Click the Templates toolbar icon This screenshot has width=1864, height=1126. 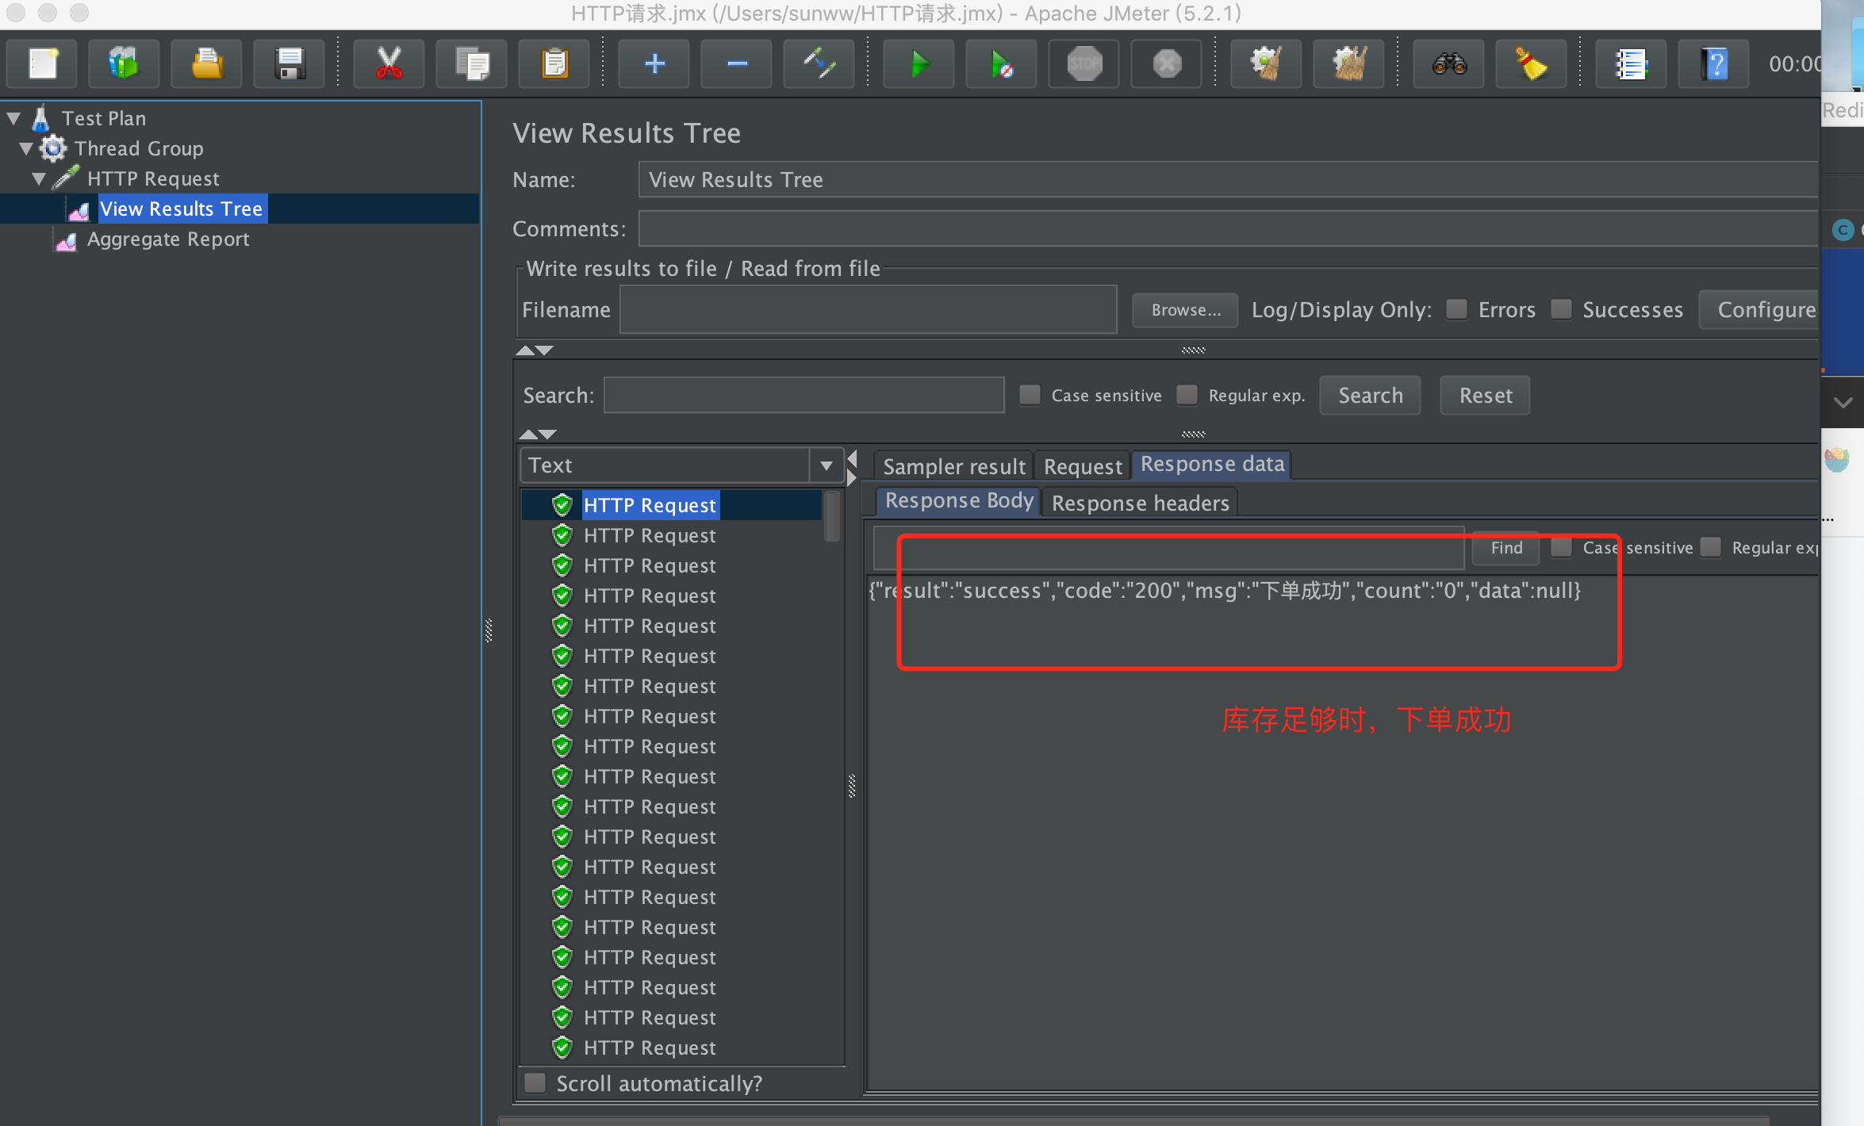(x=124, y=63)
